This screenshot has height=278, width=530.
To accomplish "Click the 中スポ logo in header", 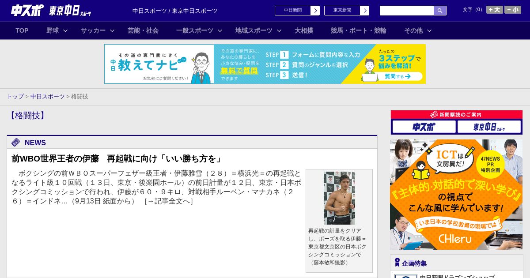I will tap(27, 10).
